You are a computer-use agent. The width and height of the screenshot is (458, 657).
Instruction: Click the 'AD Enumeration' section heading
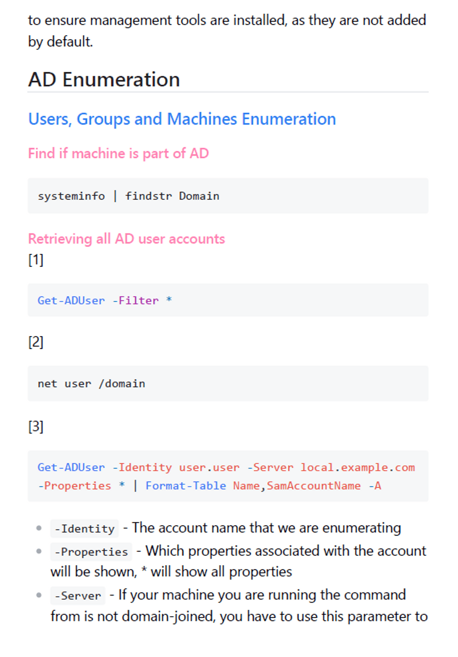pyautogui.click(x=104, y=79)
